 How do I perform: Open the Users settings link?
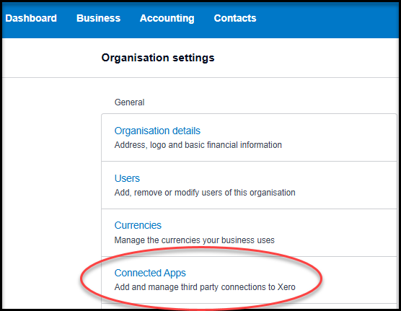click(x=127, y=178)
